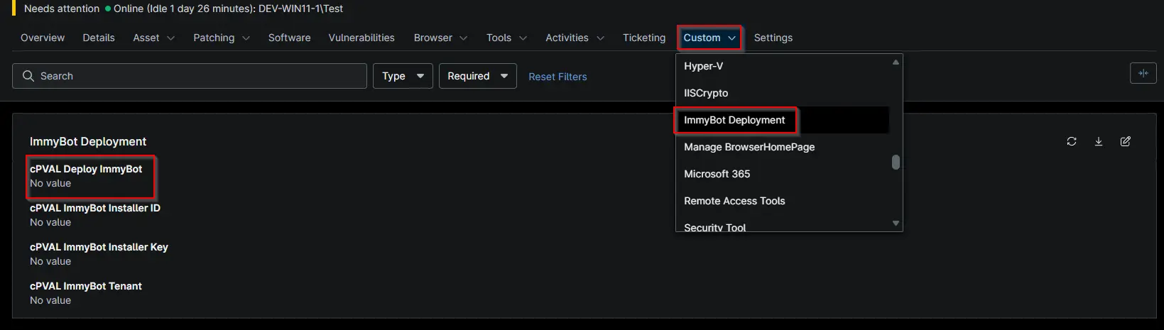The width and height of the screenshot is (1164, 330).
Task: Click the Needs attention status label
Action: pos(62,9)
